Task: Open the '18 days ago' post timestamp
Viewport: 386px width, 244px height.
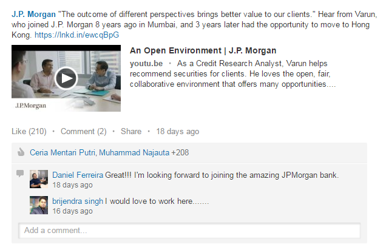Action: [x=177, y=131]
